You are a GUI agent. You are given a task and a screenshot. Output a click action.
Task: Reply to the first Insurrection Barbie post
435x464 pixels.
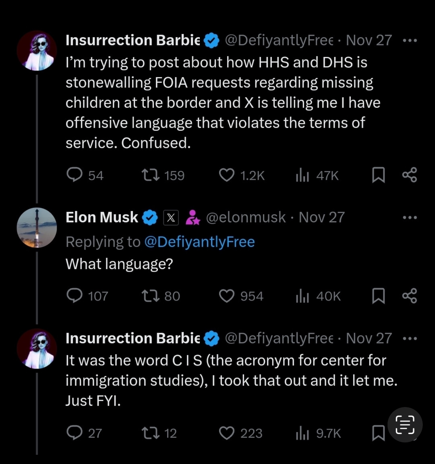click(74, 175)
